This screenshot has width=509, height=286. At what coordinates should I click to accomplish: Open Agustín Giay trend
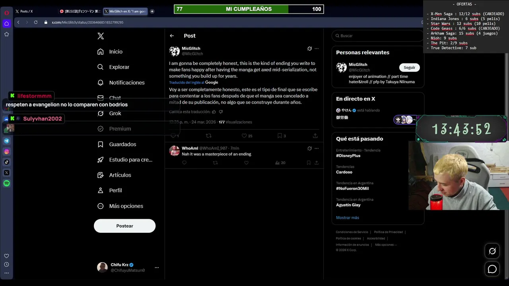pos(348,205)
